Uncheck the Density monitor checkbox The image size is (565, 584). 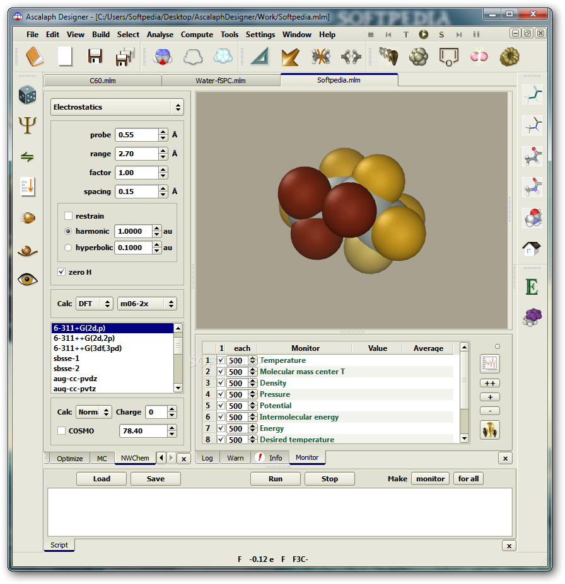pos(221,383)
